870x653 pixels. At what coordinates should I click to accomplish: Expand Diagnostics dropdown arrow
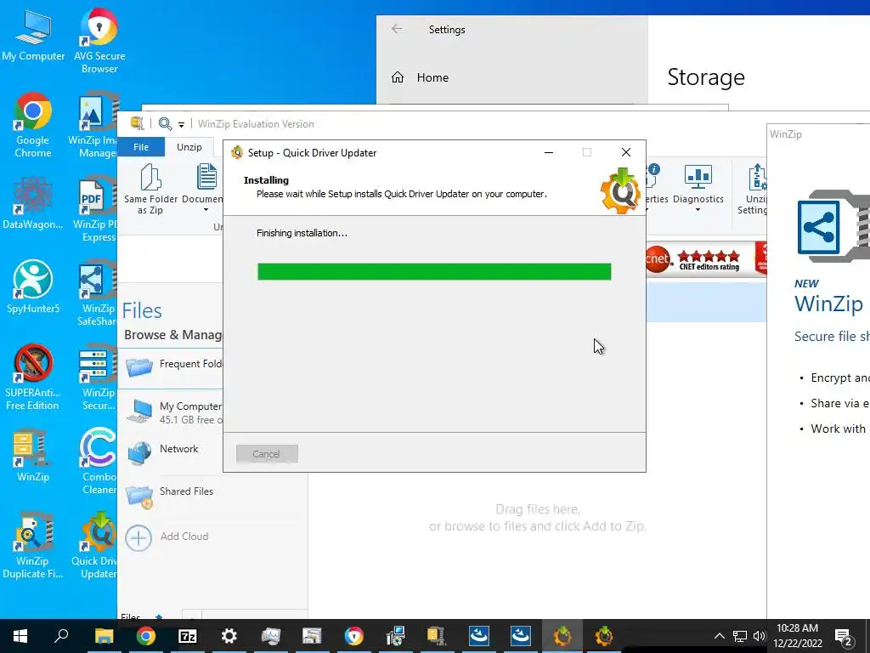(698, 210)
